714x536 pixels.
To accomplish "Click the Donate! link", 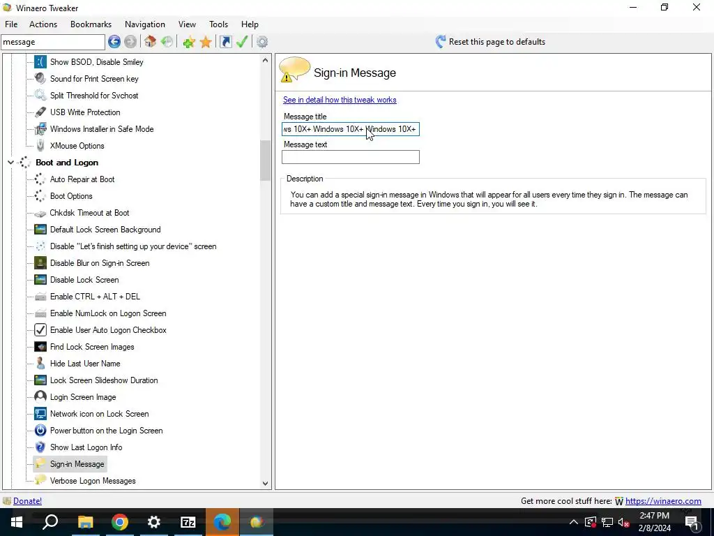I will [27, 501].
